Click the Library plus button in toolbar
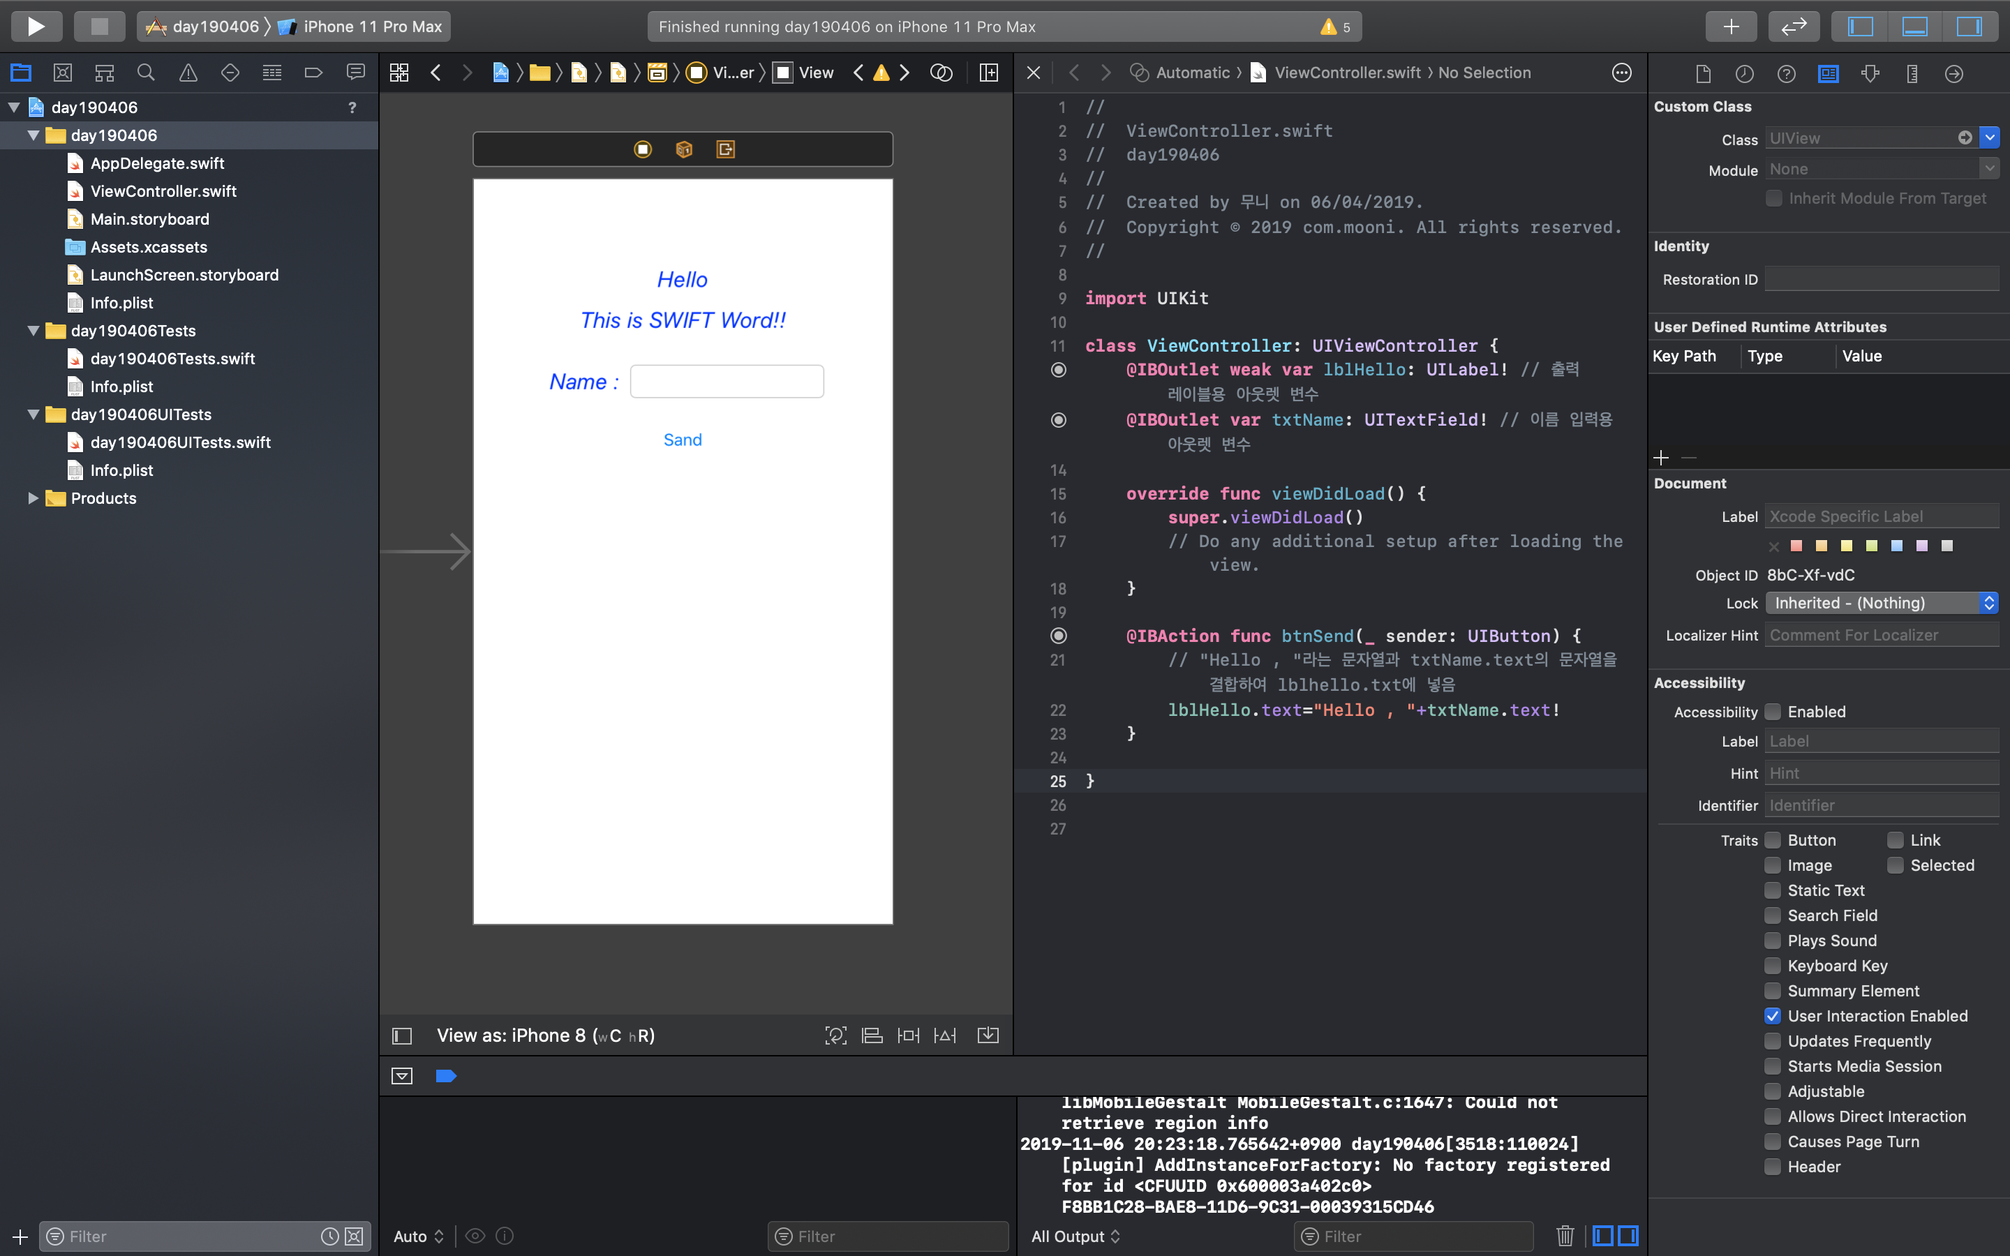 coord(1731,27)
